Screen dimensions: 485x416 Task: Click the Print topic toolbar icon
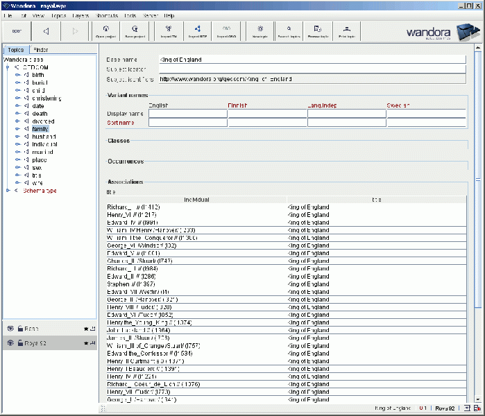tap(345, 31)
